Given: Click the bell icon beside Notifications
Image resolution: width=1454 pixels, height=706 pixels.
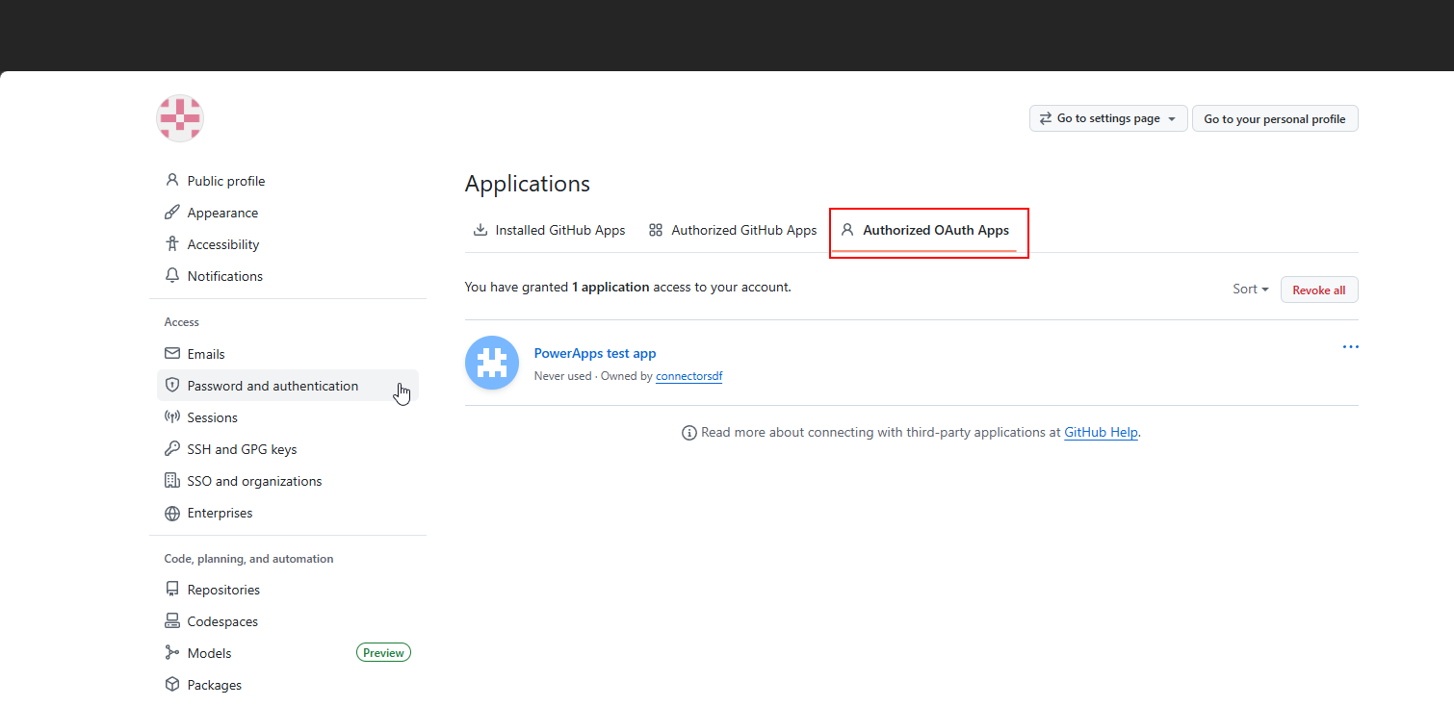Looking at the screenshot, I should click(x=172, y=276).
